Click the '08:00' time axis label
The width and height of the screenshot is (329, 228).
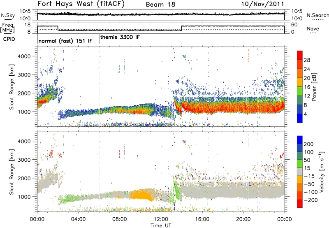[x=120, y=219]
